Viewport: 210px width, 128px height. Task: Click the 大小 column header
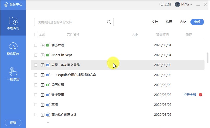click(135, 34)
